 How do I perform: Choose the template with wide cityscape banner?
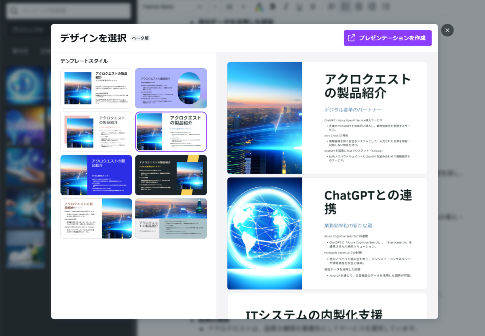171,218
